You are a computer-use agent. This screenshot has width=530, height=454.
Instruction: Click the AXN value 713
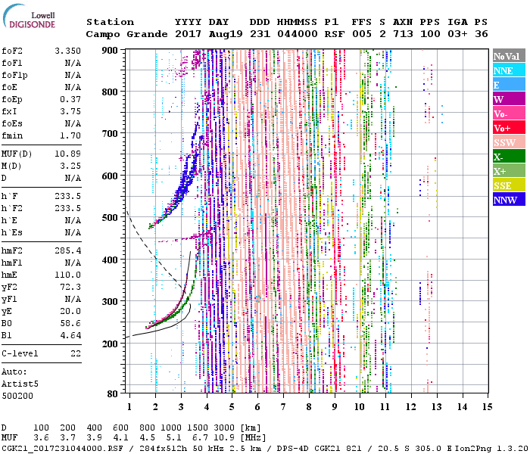click(404, 34)
